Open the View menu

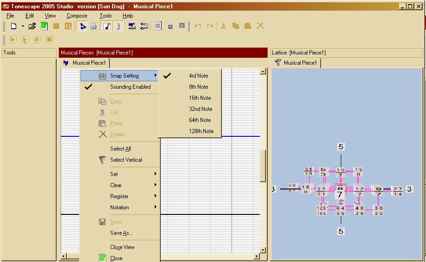(x=50, y=16)
